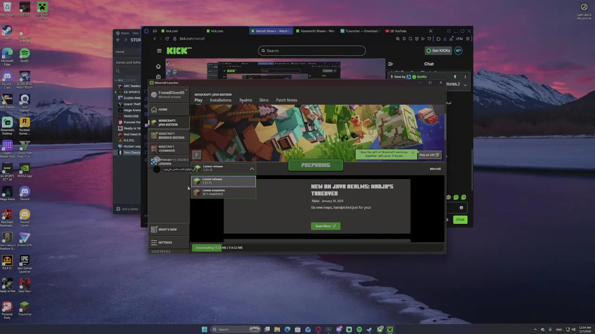
Task: Switch to YouTube browser tab
Action: pos(397,31)
